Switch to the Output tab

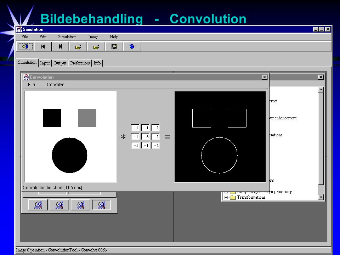(x=60, y=63)
